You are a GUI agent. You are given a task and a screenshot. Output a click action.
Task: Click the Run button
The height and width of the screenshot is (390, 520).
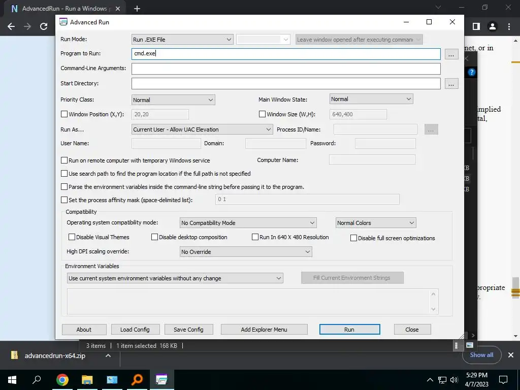pyautogui.click(x=349, y=329)
